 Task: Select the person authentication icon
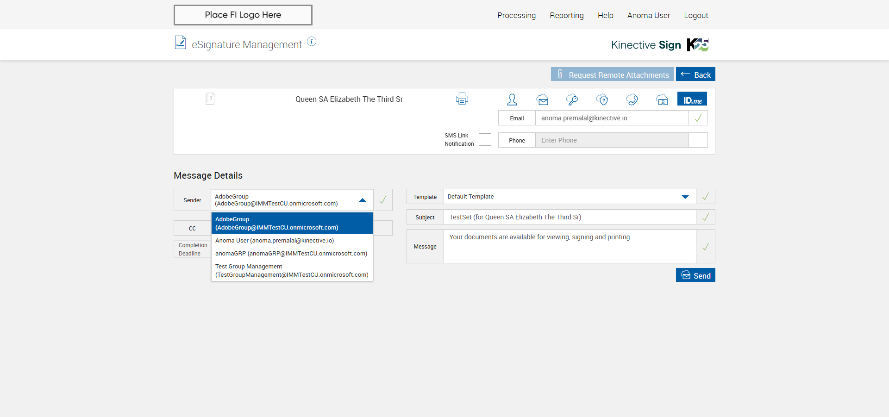[512, 100]
